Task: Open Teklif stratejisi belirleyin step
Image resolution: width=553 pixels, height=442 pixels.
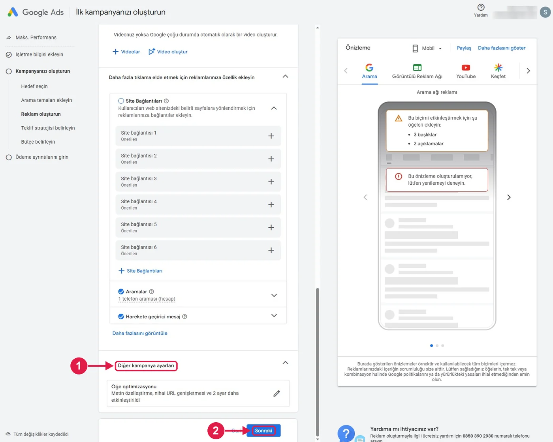Action: 48,128
